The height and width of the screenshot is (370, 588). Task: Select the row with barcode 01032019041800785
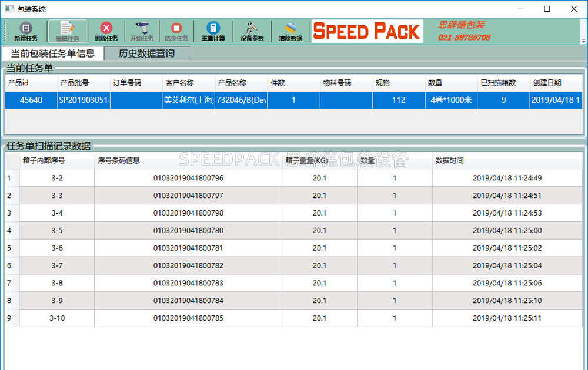pyautogui.click(x=176, y=318)
